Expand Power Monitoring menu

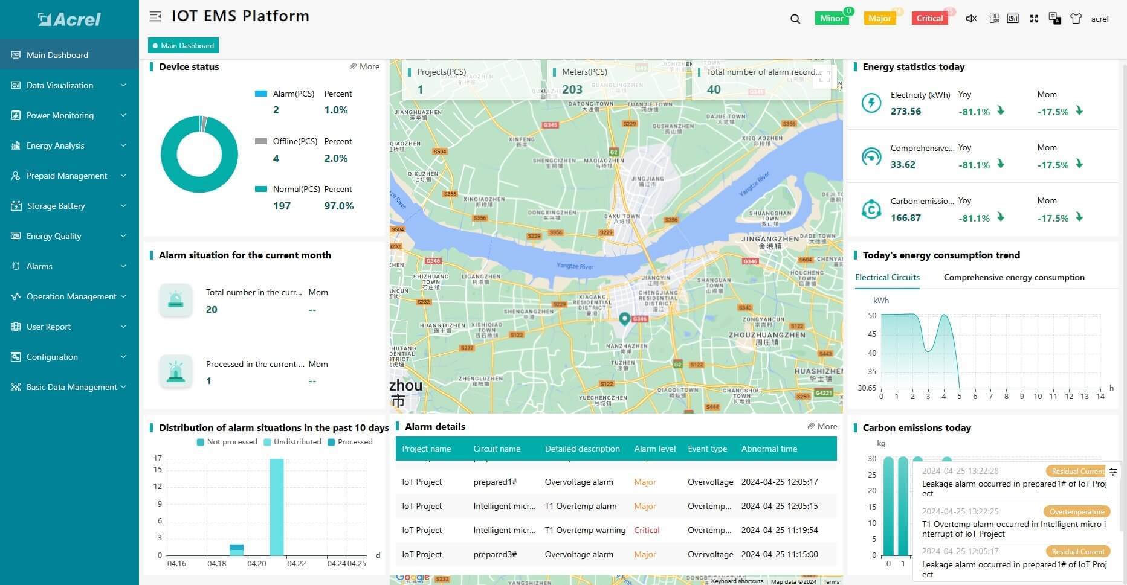[x=69, y=115]
